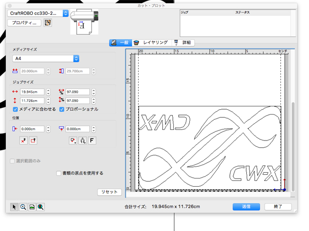This screenshot has height=231, width=309.
Task: Click the zoom-to-selection icon in bottom toolbar
Action: 41,206
